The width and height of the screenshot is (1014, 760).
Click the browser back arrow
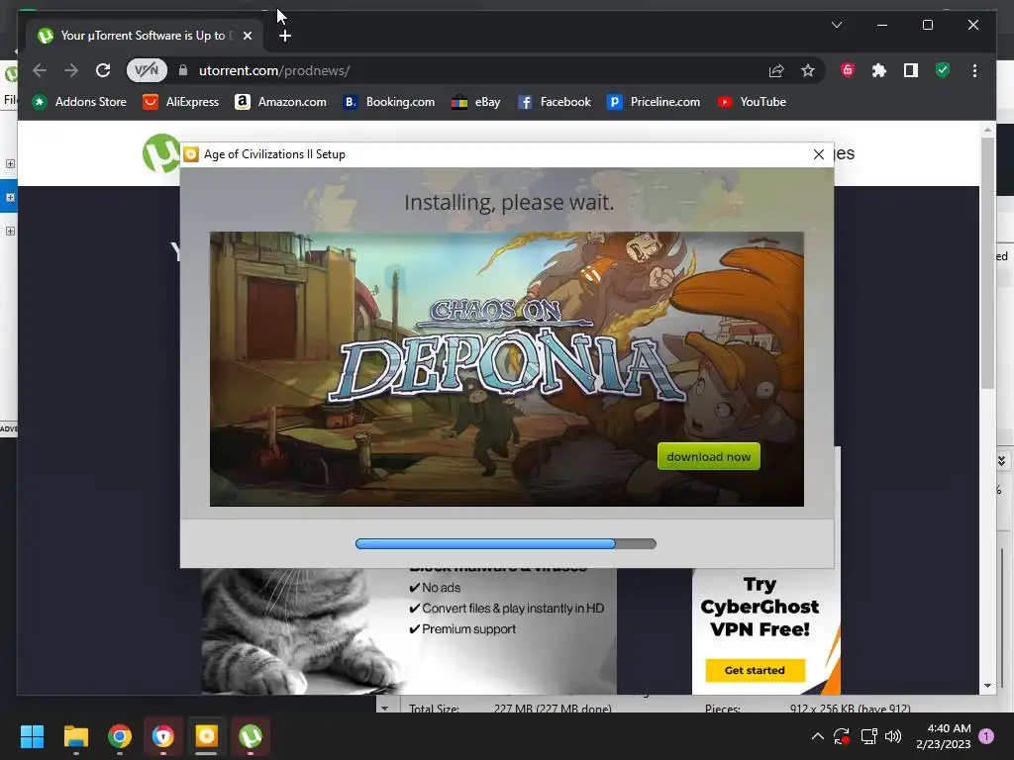[x=40, y=70]
